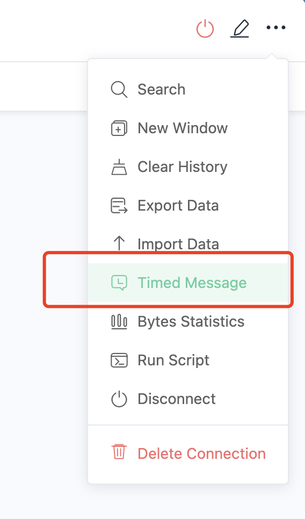Select Delete Connection menu entry
This screenshot has height=519, width=305.
click(188, 453)
